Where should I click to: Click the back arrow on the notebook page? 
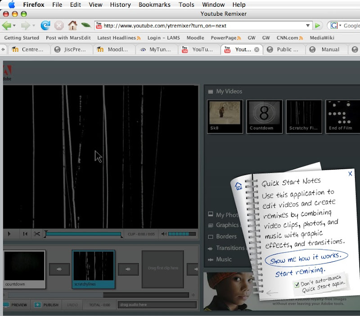click(x=272, y=293)
